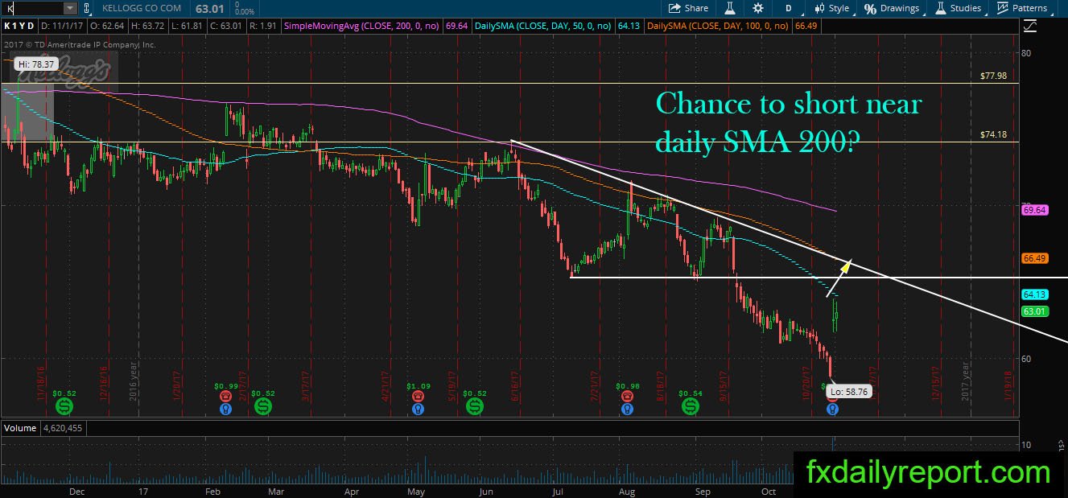Click the R: 1.91 range value in the data row

click(x=262, y=26)
